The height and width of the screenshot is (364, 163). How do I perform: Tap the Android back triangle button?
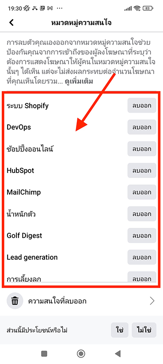(x=118, y=353)
